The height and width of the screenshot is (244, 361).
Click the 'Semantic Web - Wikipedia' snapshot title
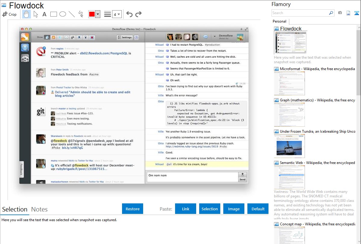[317, 162]
